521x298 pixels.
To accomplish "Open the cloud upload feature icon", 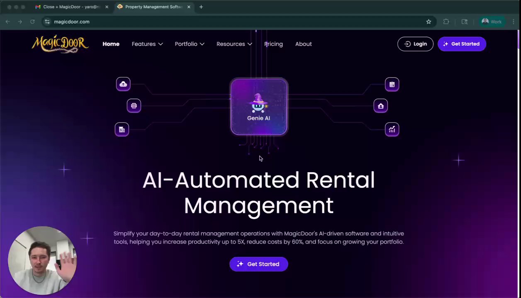I will pos(123,84).
